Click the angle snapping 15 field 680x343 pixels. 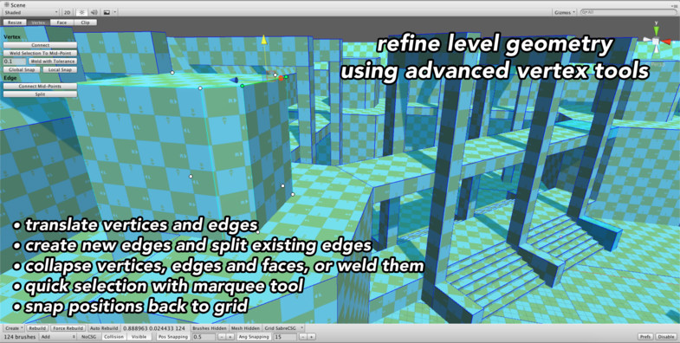285,336
